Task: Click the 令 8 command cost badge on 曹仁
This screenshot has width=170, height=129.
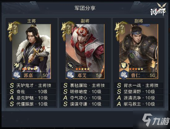Action: pos(122,29)
